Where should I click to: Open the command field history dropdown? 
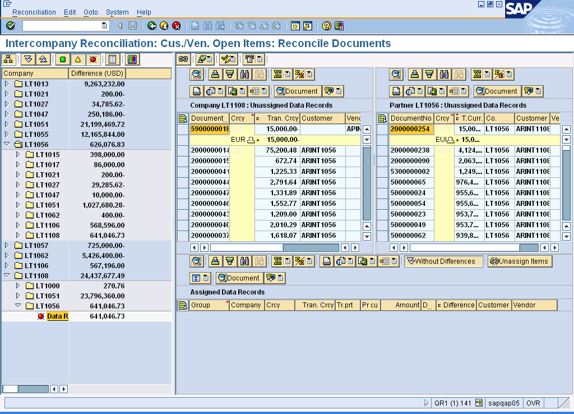point(104,26)
